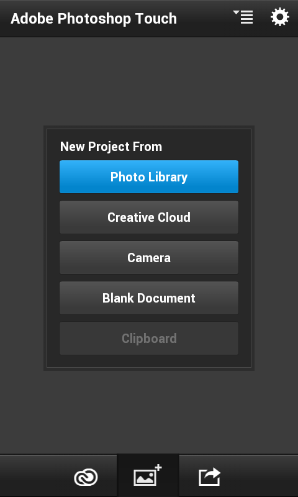Open the settings gear icon
This screenshot has width=298, height=497.
(280, 17)
